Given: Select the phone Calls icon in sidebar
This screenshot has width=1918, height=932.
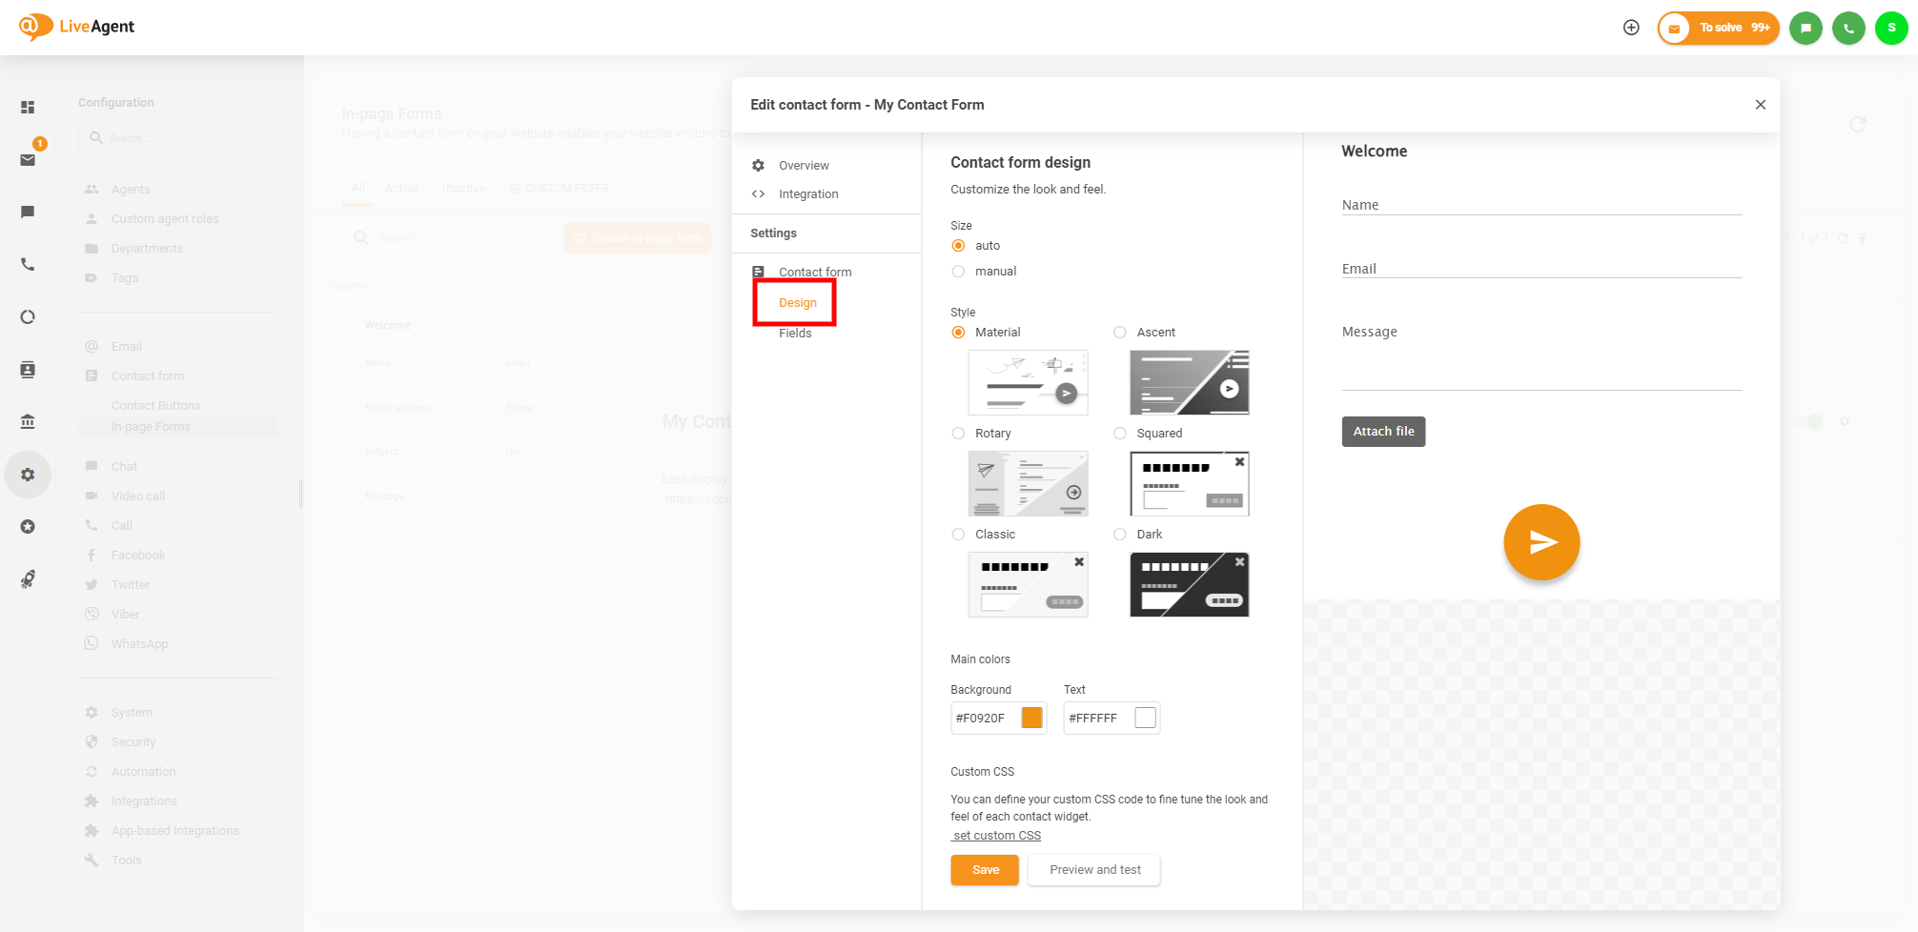Looking at the screenshot, I should pos(28,264).
